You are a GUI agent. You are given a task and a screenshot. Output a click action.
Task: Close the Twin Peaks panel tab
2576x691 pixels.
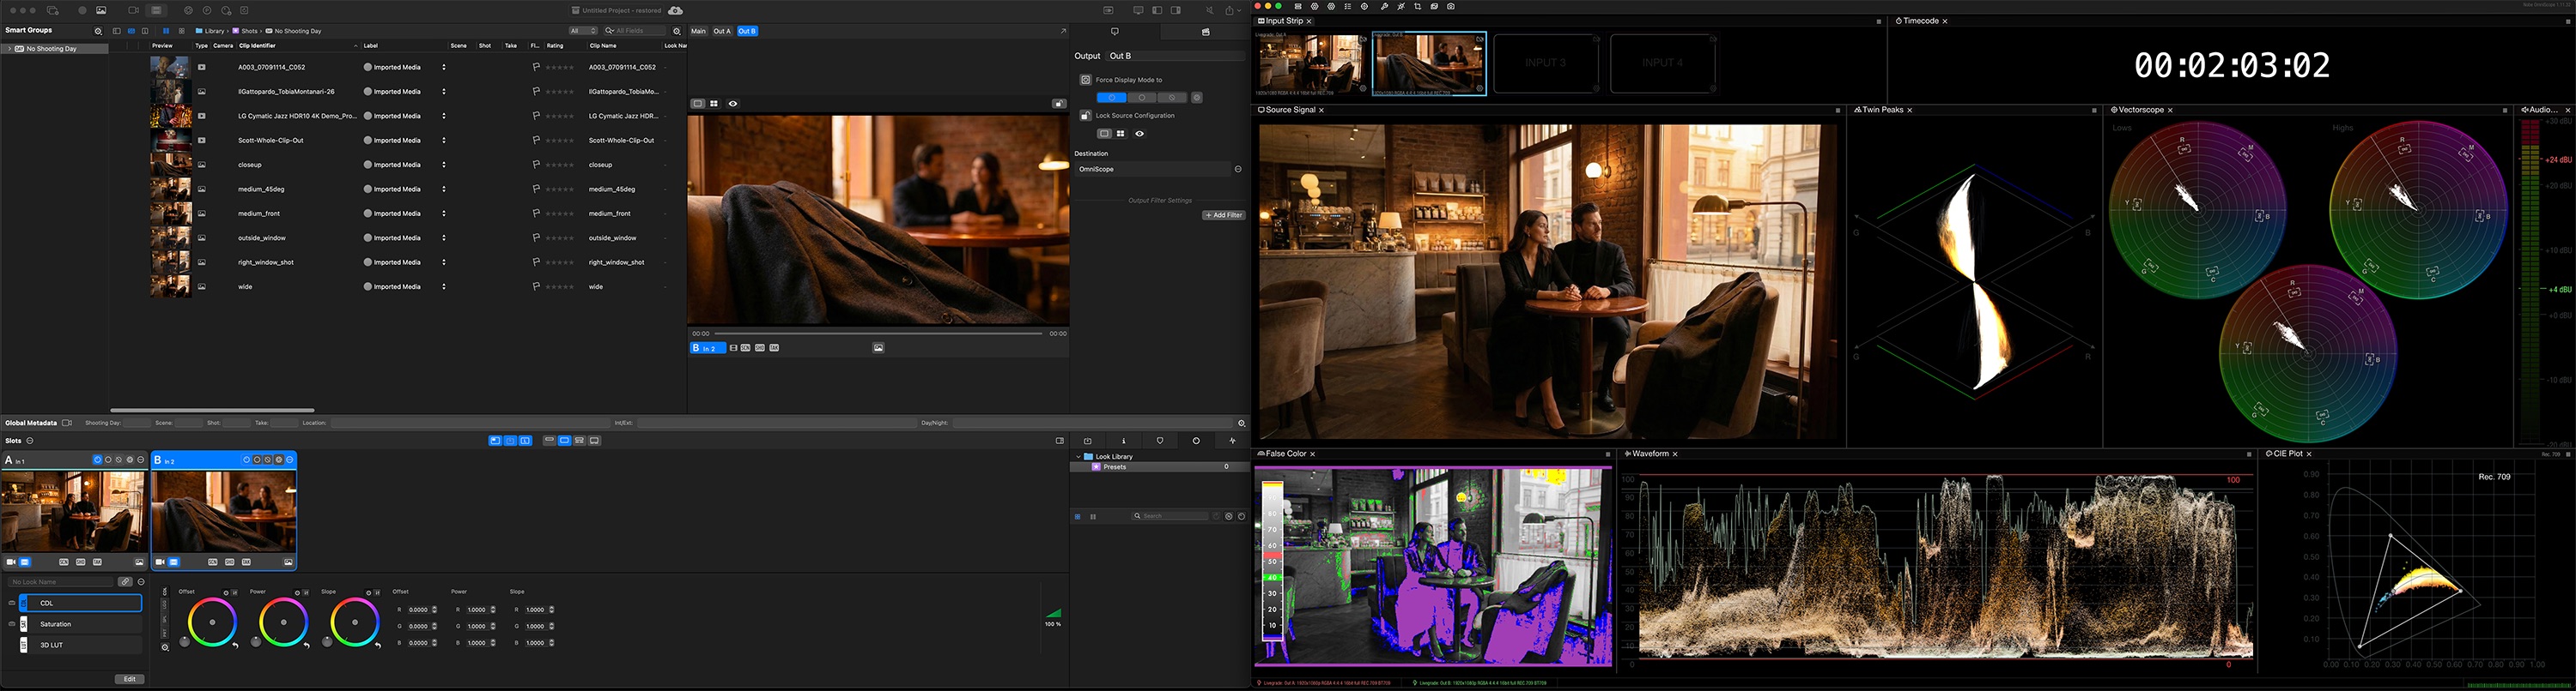click(1910, 110)
